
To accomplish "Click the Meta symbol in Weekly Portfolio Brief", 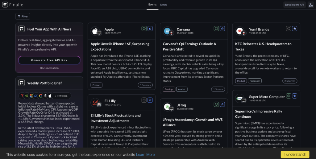I will click(x=36, y=96).
